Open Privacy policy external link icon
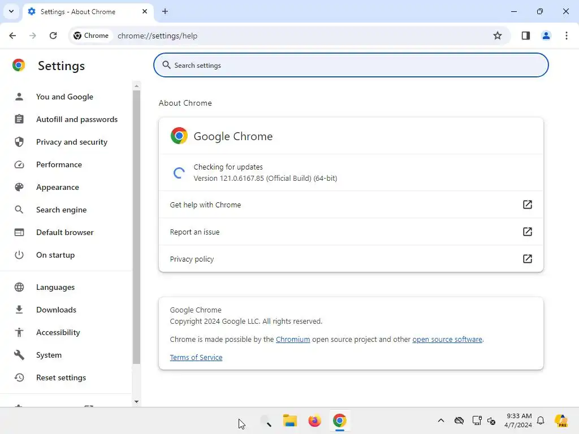 point(528,259)
